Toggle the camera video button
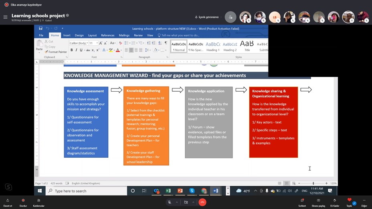The image size is (372, 209). click(186, 202)
